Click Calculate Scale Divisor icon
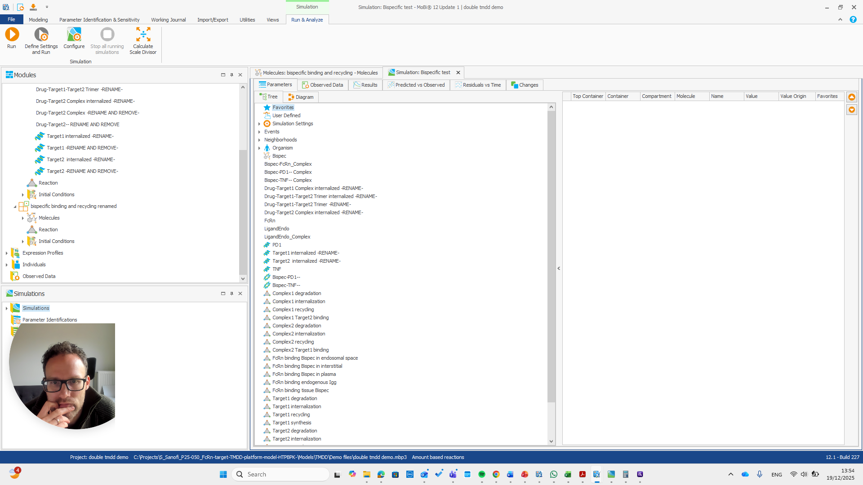 coord(143,35)
